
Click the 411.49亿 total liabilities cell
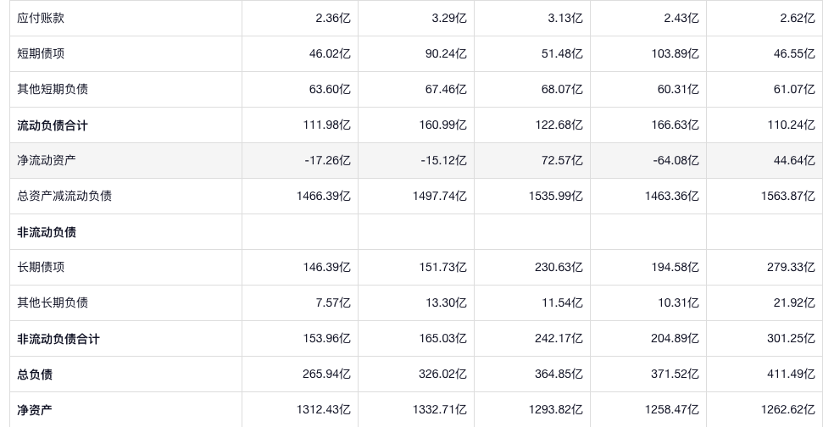tap(790, 374)
